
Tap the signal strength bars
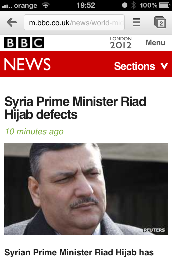[7, 6]
